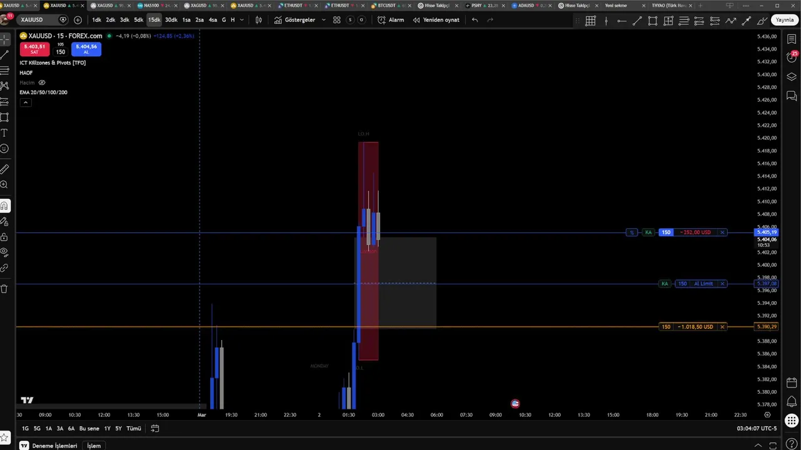
Task: Select the 4sa timeframe
Action: click(x=213, y=19)
